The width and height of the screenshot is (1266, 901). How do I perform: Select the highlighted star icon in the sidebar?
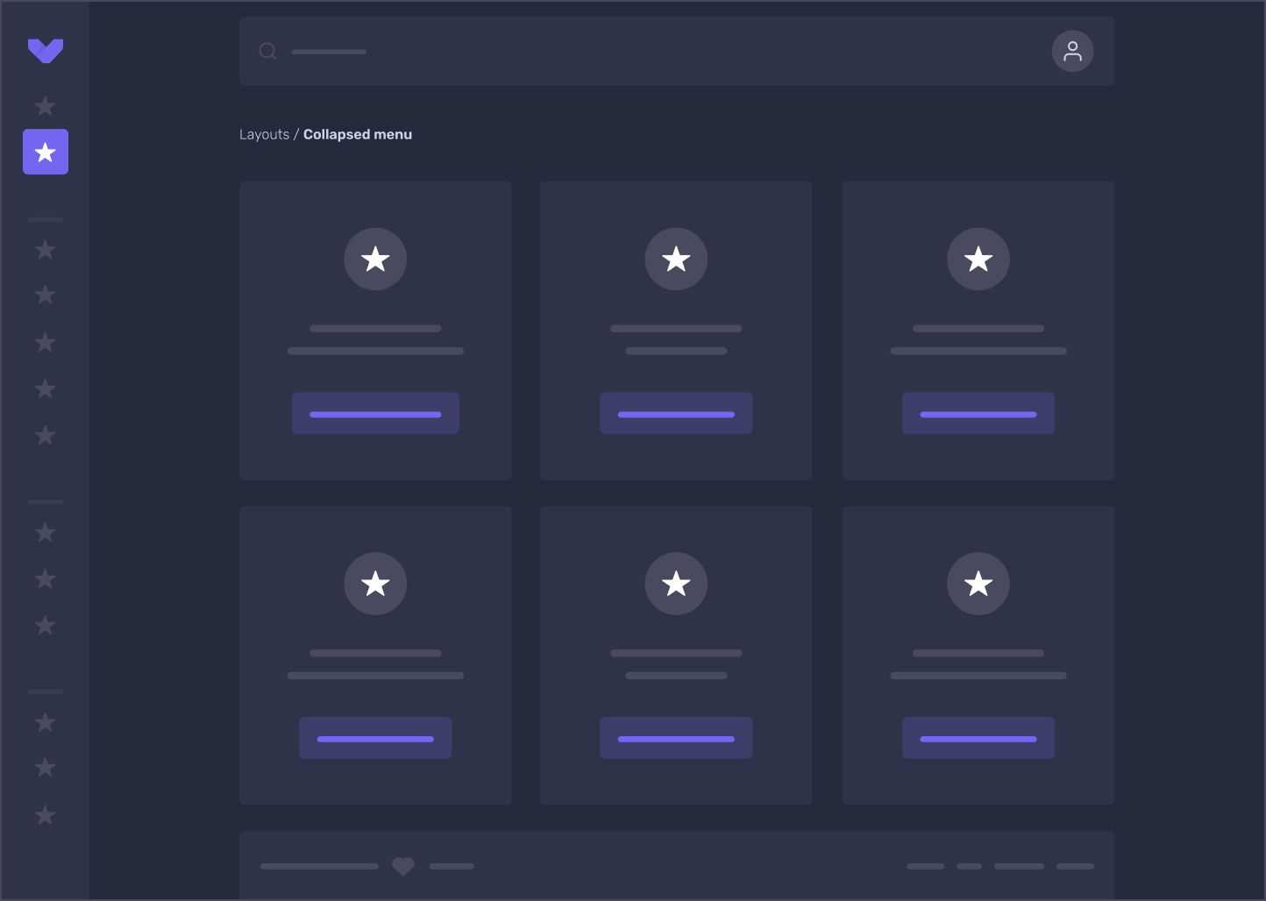[45, 152]
